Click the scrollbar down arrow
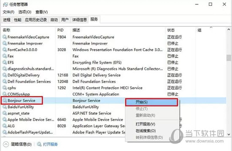The width and height of the screenshot is (232, 151). click(229, 134)
